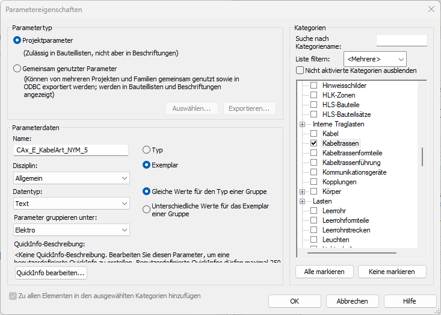The image size is (441, 315).
Task: Click the Keine markieren button
Action: point(392,272)
